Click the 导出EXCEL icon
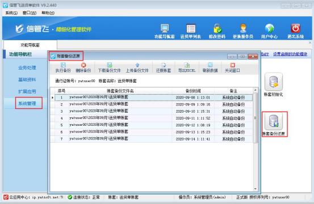 point(187,67)
